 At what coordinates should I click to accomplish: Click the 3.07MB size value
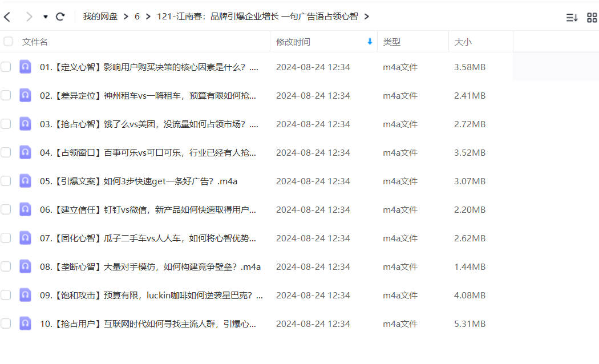(470, 181)
